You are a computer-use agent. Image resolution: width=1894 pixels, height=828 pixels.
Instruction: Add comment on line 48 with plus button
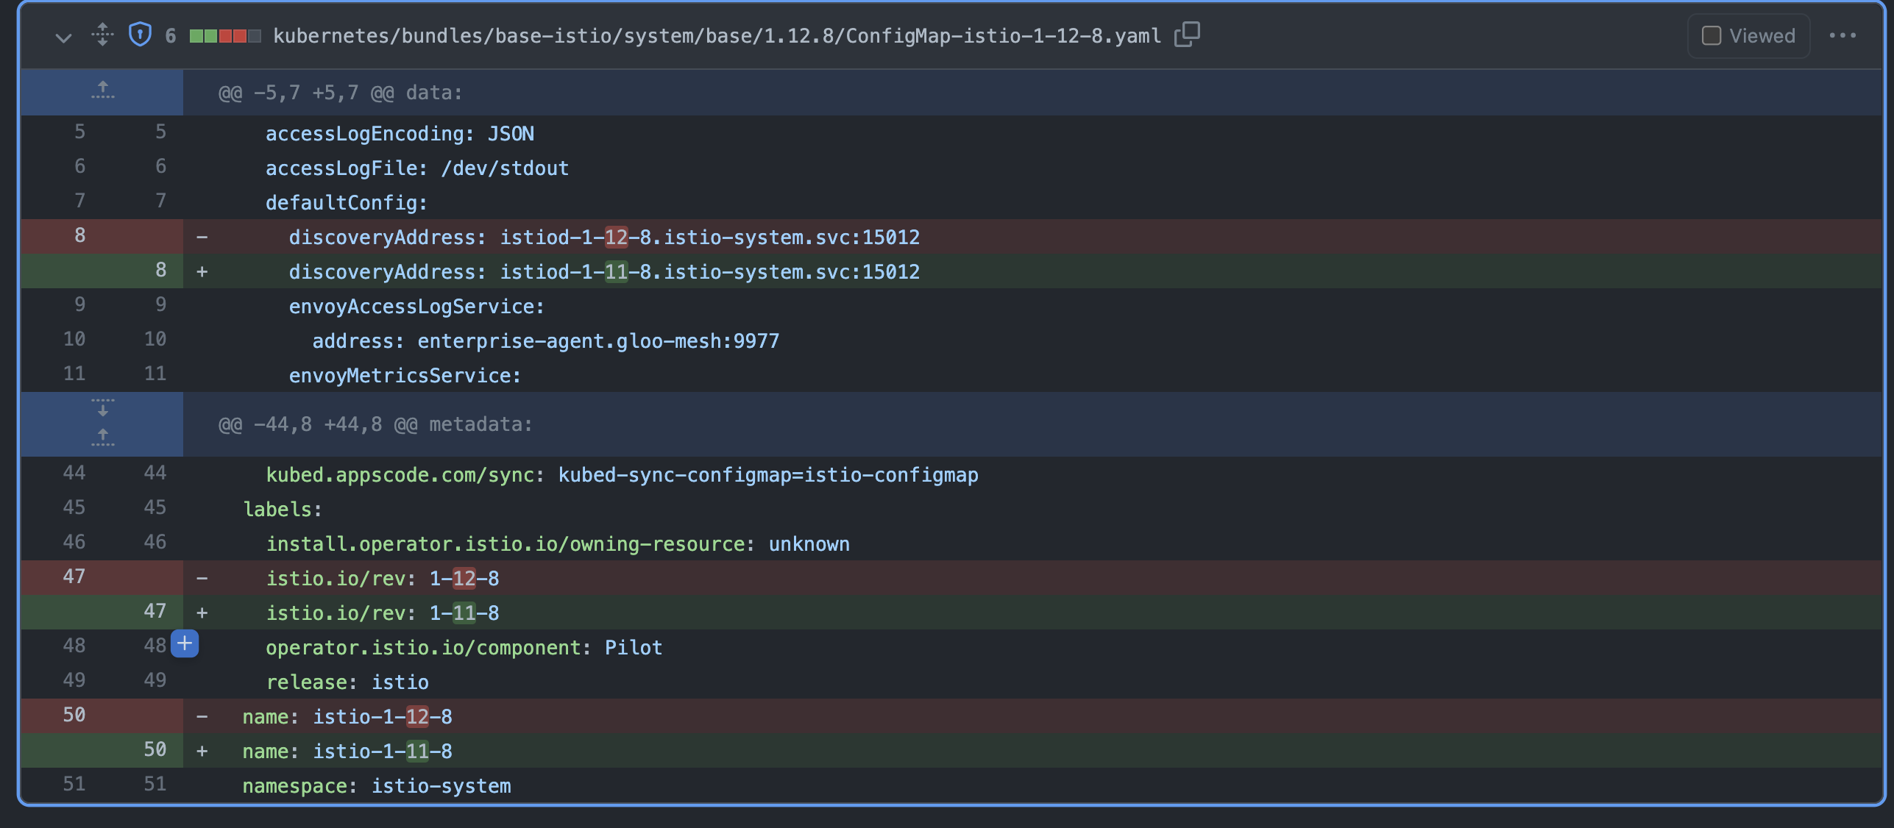click(185, 644)
